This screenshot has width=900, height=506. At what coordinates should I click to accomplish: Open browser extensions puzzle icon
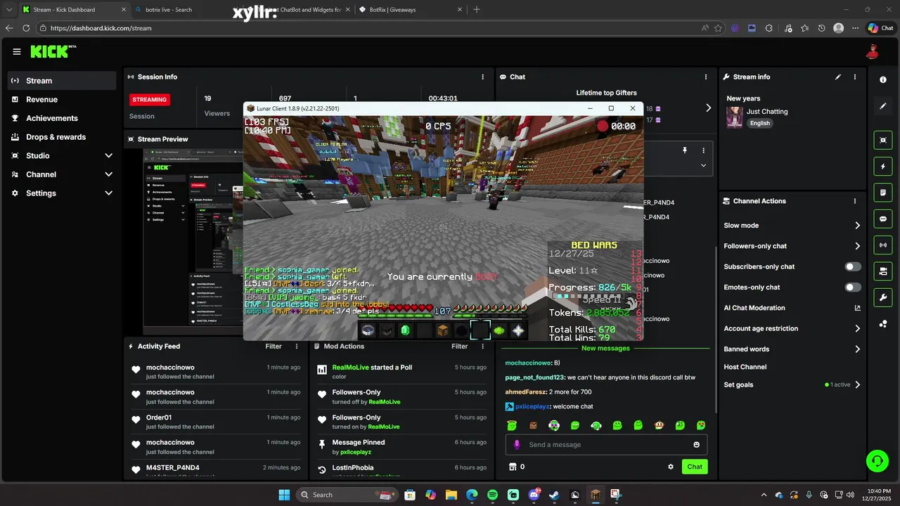(x=769, y=28)
